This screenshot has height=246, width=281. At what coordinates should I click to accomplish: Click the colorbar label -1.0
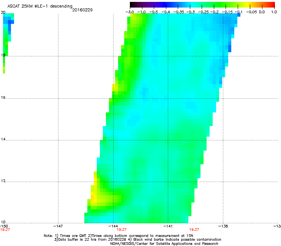141,12
